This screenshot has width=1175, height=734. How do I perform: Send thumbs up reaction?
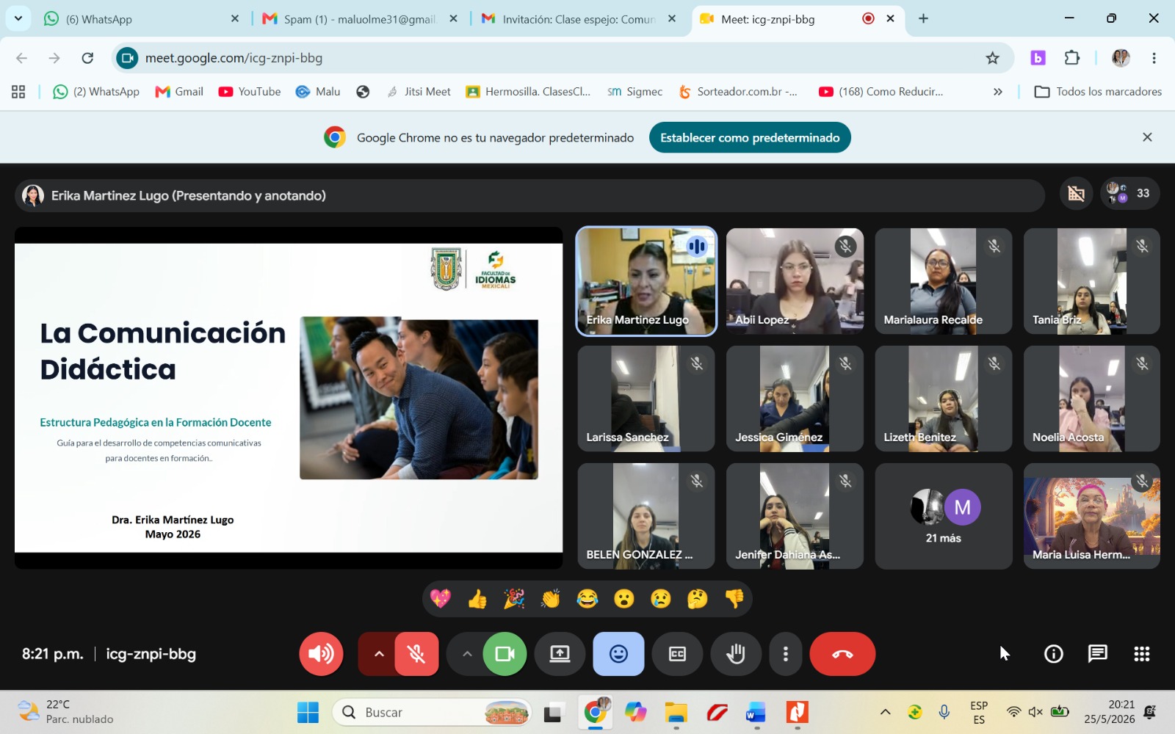tap(477, 599)
